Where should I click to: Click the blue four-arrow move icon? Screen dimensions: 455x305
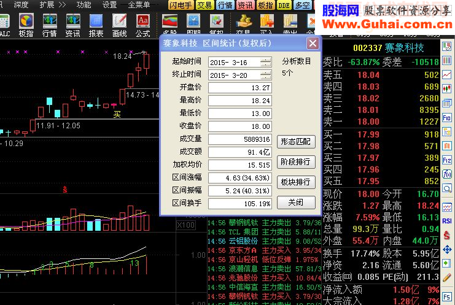[x=447, y=249]
